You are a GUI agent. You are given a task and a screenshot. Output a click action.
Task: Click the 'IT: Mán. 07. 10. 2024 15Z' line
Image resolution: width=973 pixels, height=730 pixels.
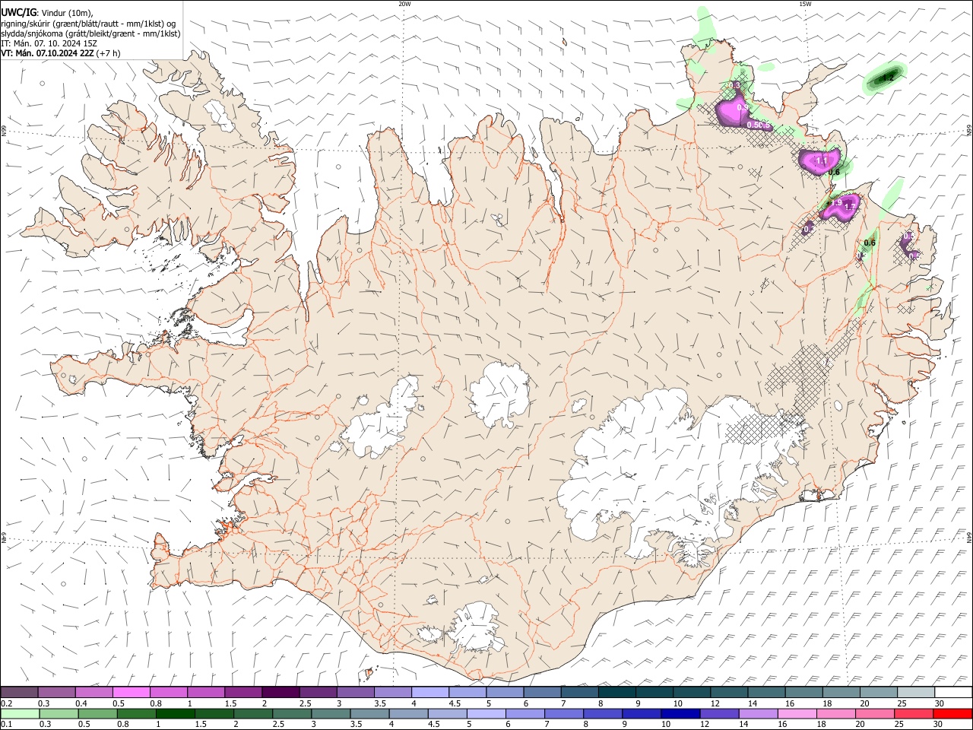pyautogui.click(x=49, y=43)
